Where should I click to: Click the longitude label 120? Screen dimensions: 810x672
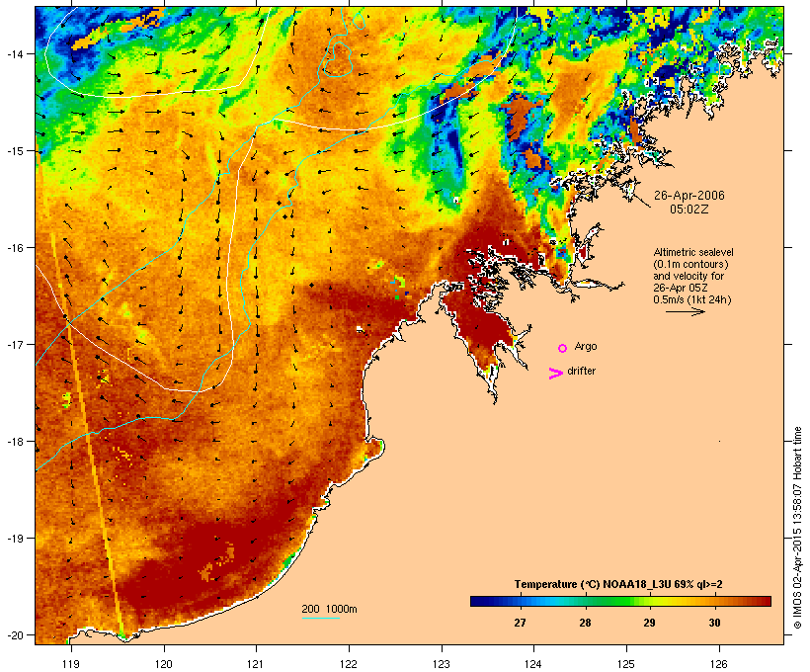tap(164, 664)
